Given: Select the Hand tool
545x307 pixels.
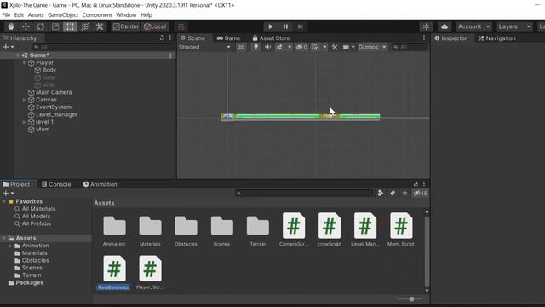Looking at the screenshot, I should [x=11, y=26].
